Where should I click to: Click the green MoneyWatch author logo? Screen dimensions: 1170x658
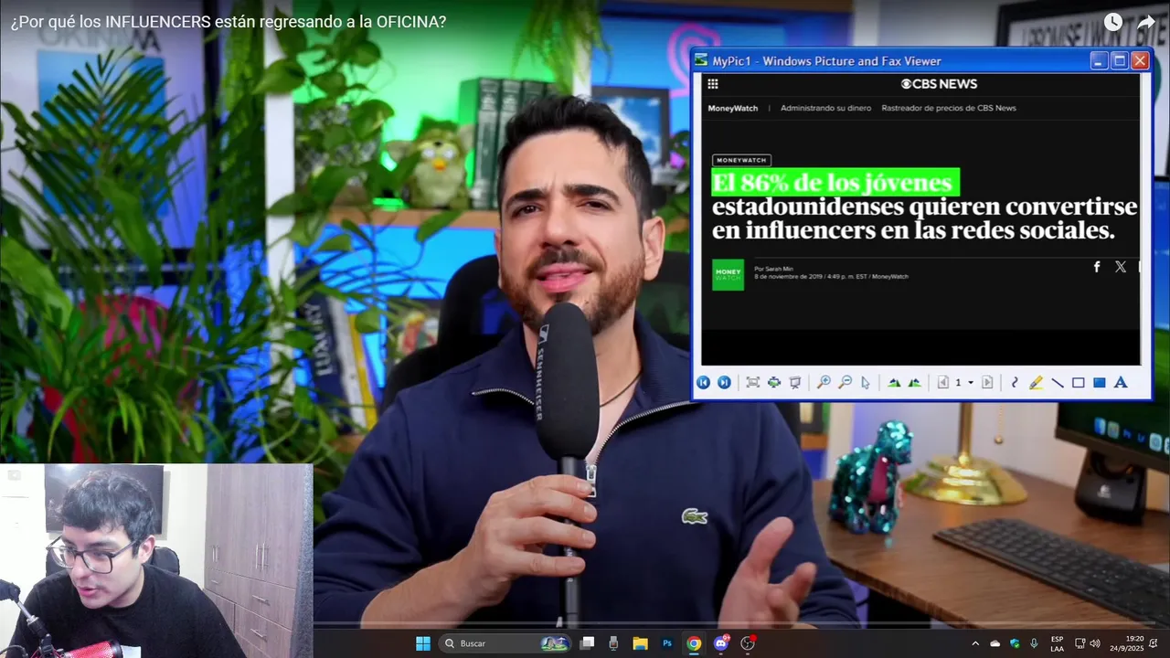pyautogui.click(x=729, y=274)
